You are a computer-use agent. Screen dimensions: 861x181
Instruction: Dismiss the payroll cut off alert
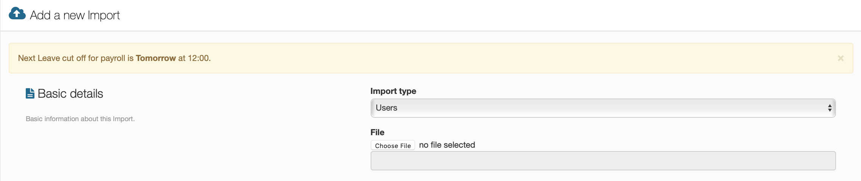(841, 58)
